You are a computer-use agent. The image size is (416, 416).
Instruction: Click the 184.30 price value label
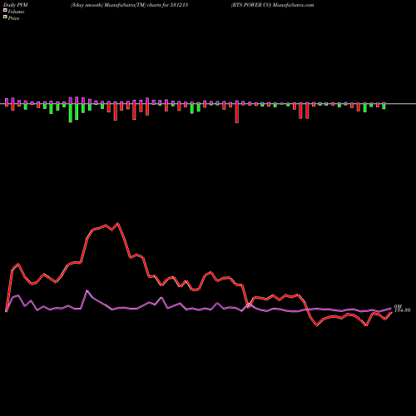402,310
